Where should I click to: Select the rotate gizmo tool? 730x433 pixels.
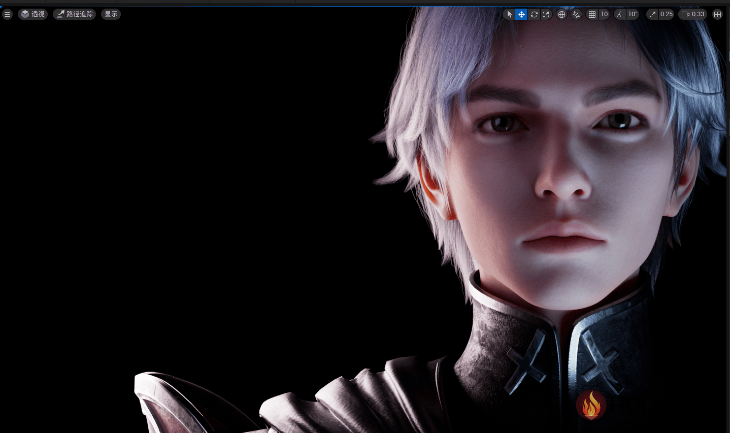534,14
